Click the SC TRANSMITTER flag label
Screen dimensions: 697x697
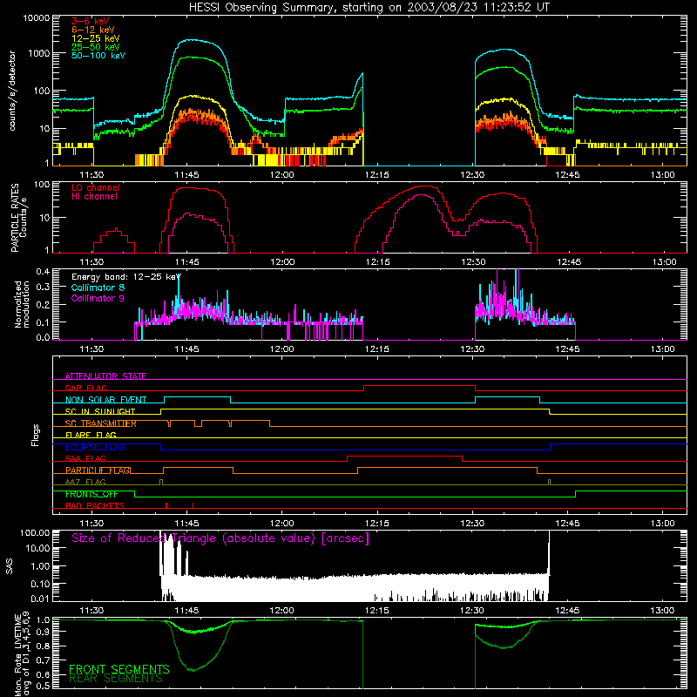click(100, 423)
